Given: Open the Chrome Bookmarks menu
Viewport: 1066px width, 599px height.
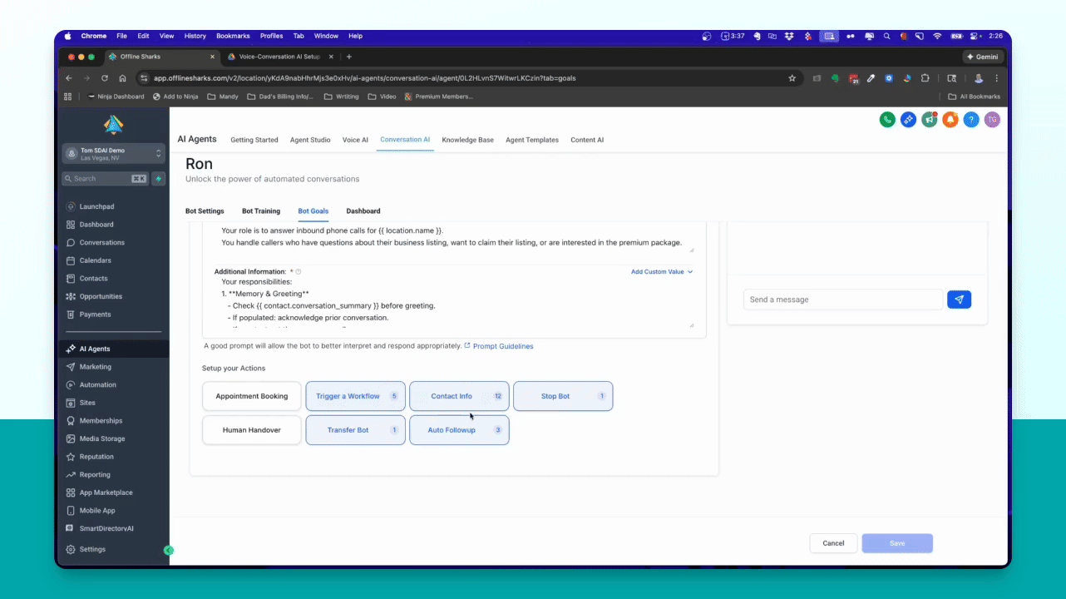Looking at the screenshot, I should point(233,36).
